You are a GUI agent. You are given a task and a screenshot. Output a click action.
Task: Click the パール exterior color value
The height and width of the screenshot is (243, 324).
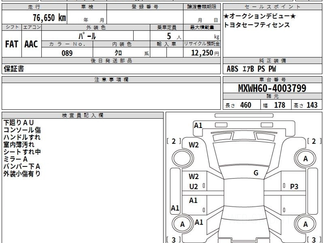pos(87,36)
